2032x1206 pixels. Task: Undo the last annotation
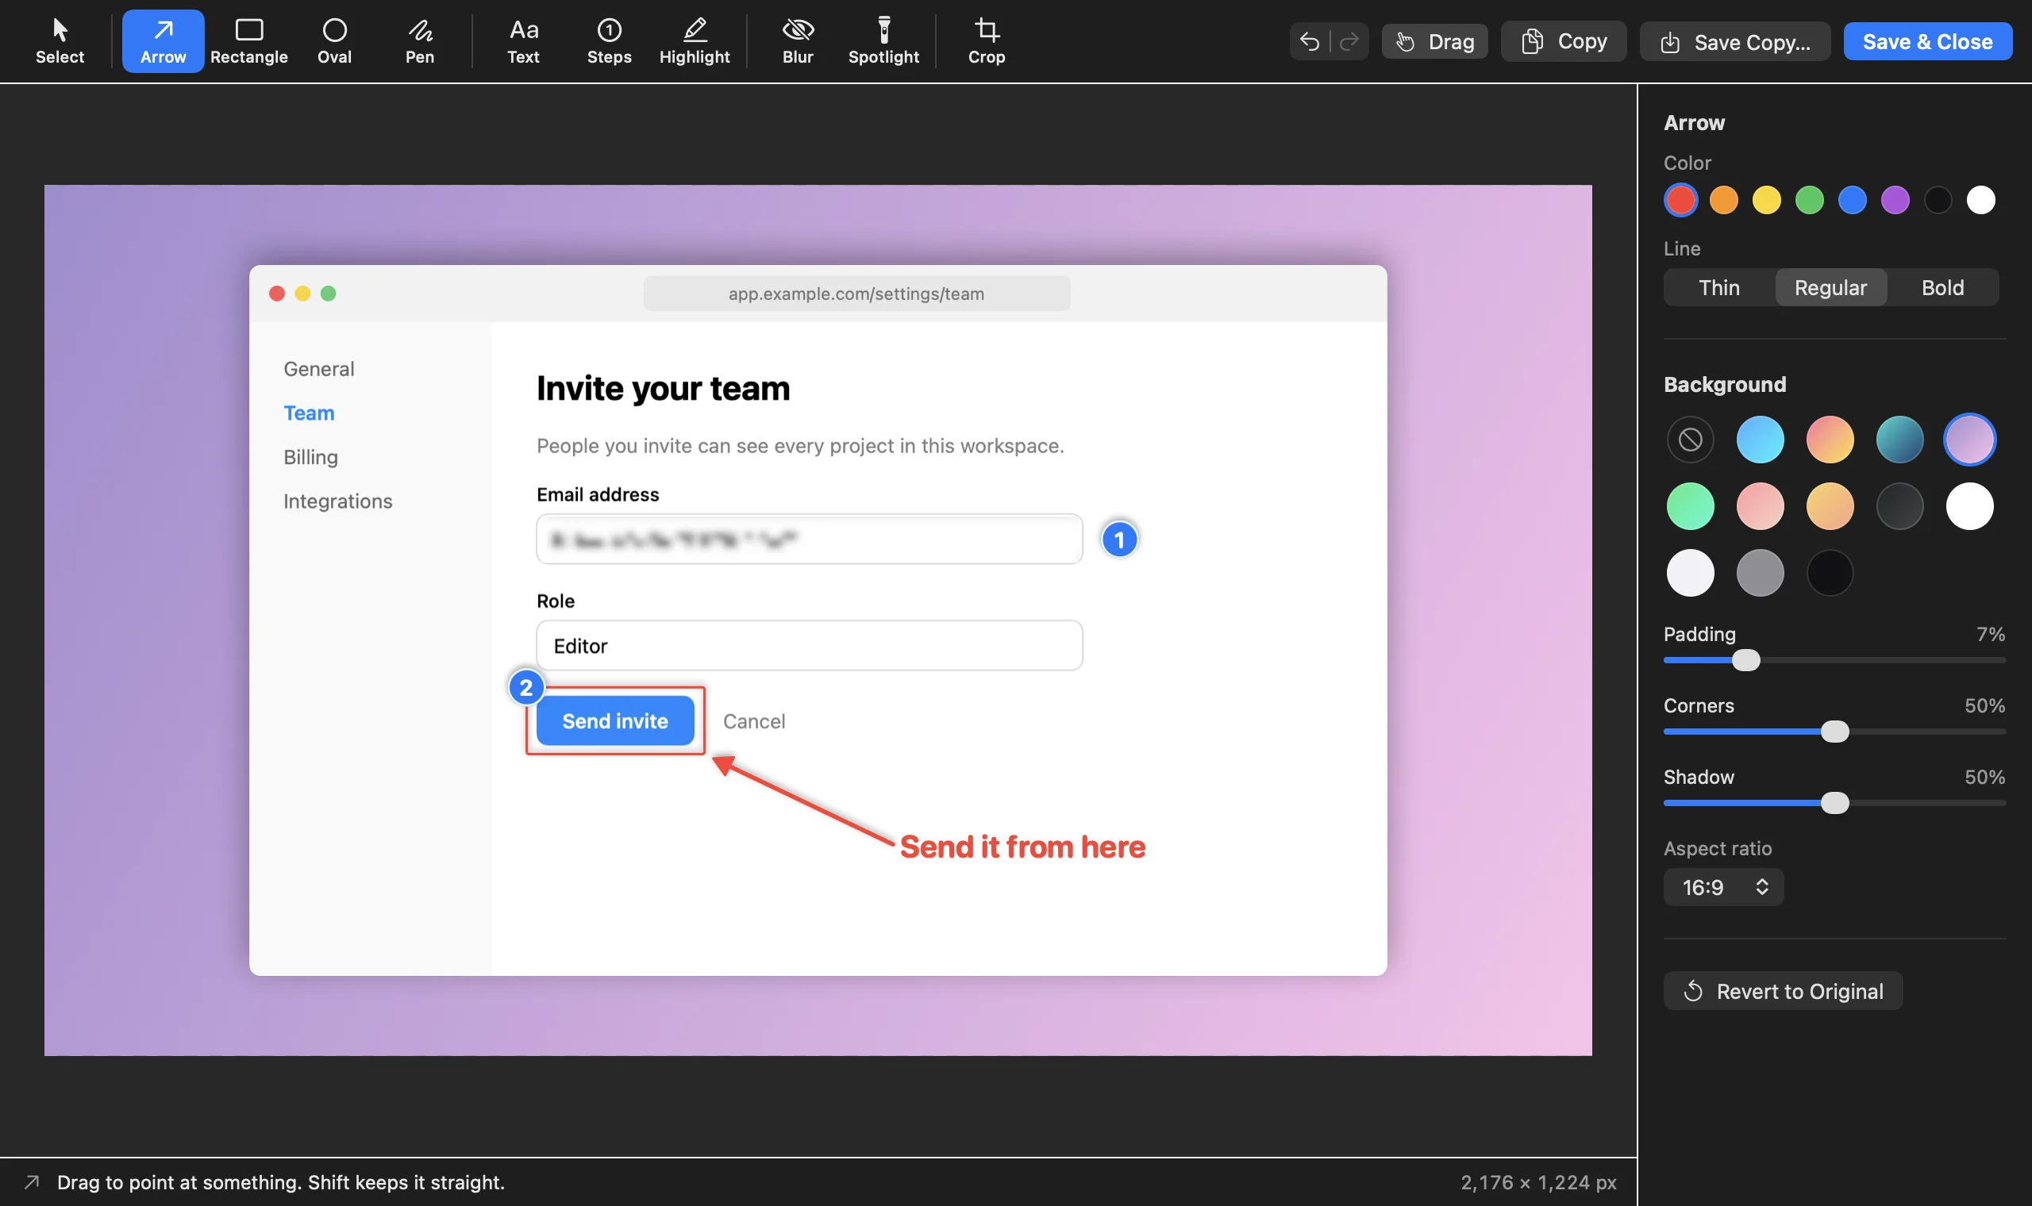tap(1309, 41)
